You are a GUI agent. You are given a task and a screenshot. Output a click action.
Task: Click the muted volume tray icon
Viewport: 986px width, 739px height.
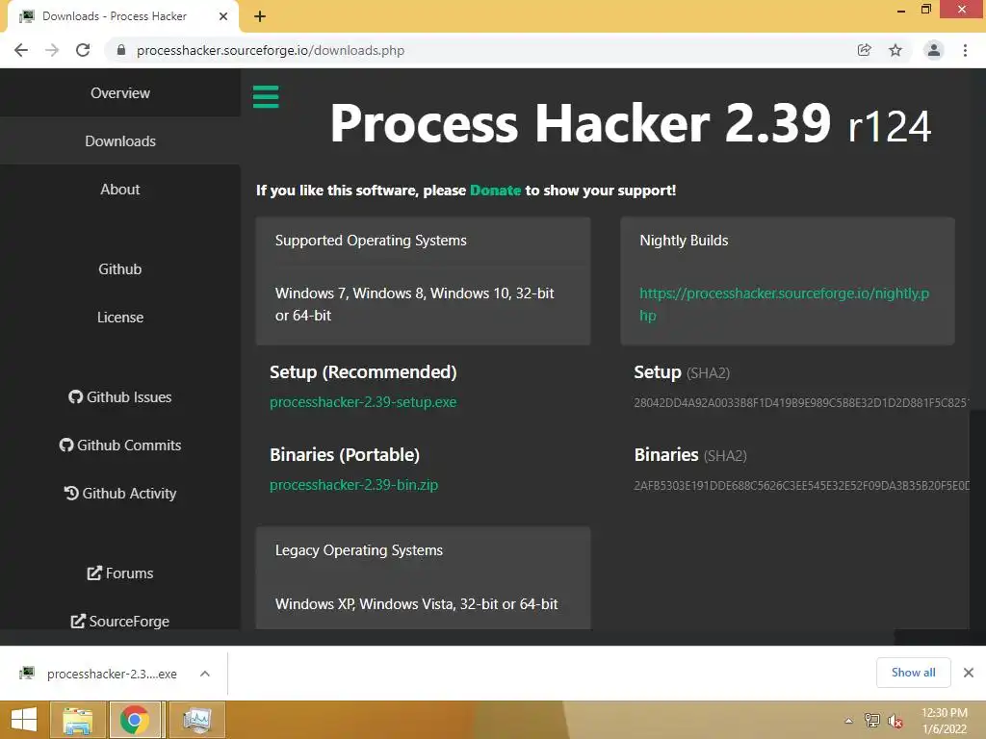point(895,721)
